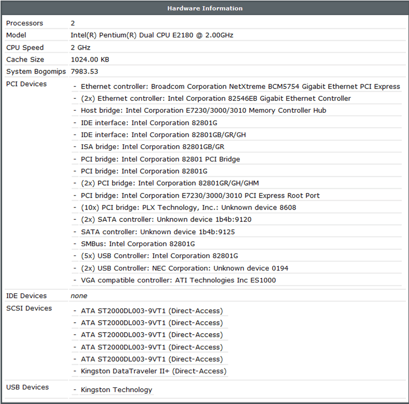Select the System Bogomips value 7983.53
409x404 pixels.
click(x=84, y=71)
